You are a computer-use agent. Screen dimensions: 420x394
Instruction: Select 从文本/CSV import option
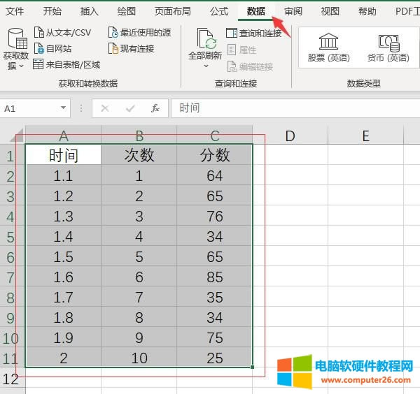[62, 33]
